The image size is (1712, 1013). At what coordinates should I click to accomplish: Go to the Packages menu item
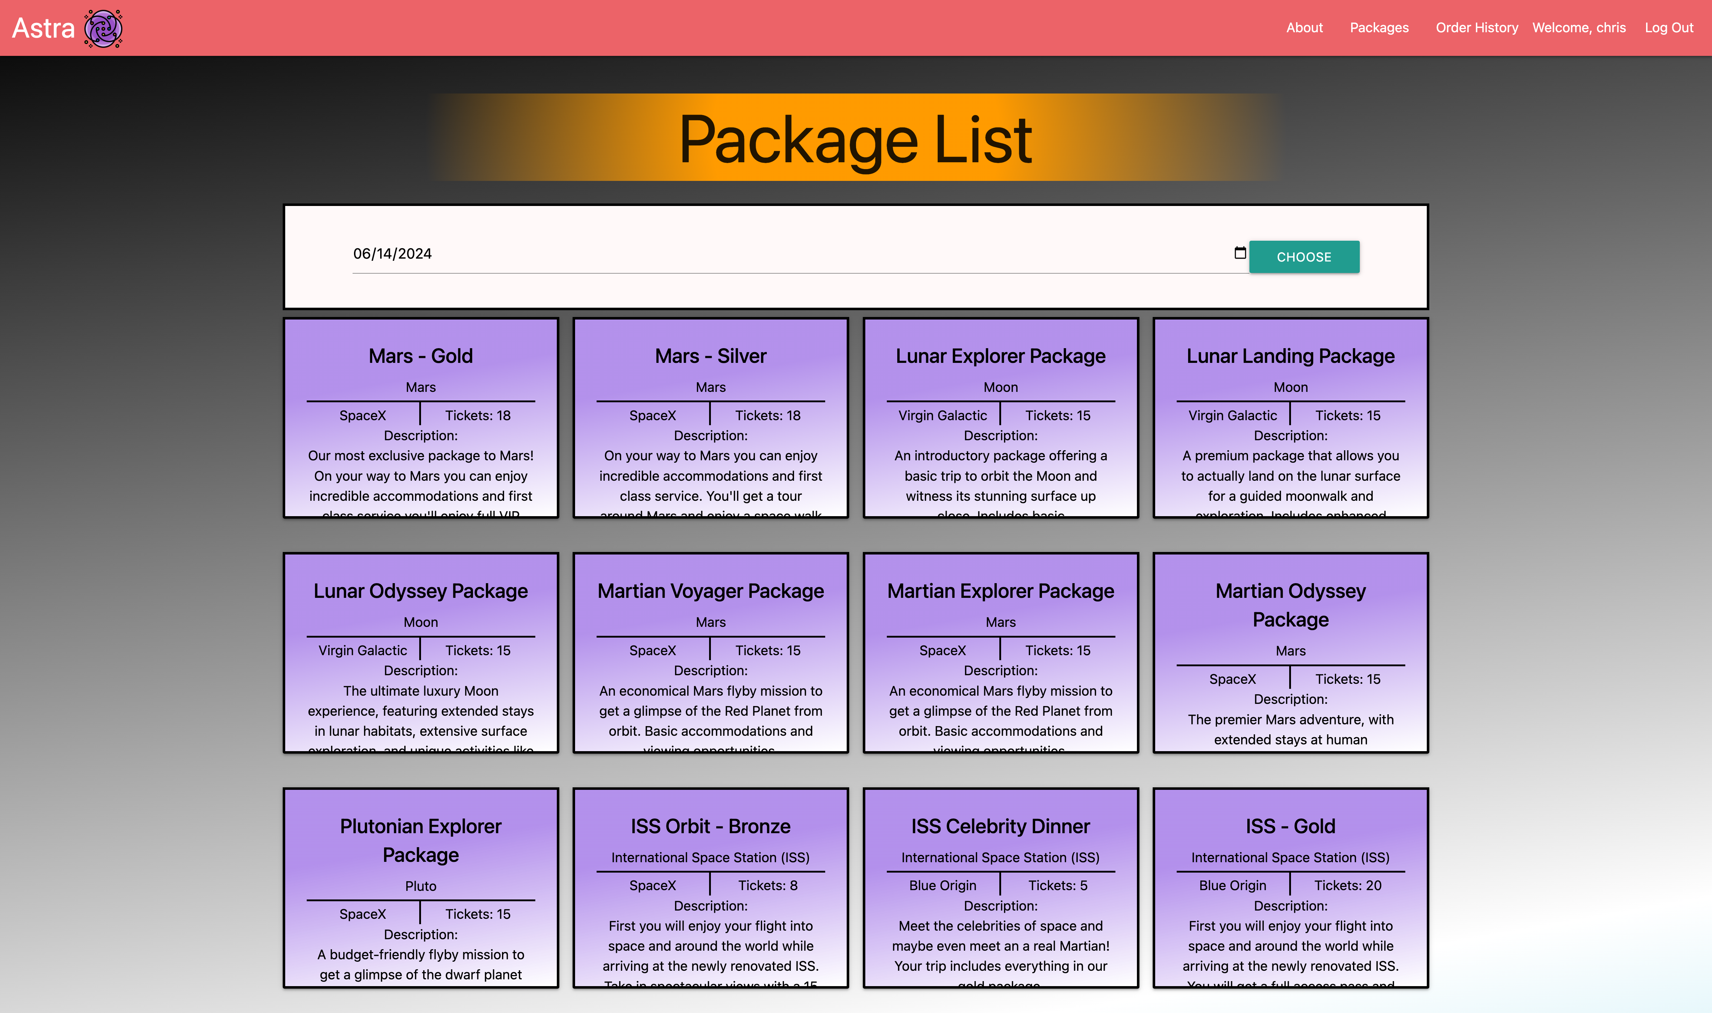[x=1378, y=28]
